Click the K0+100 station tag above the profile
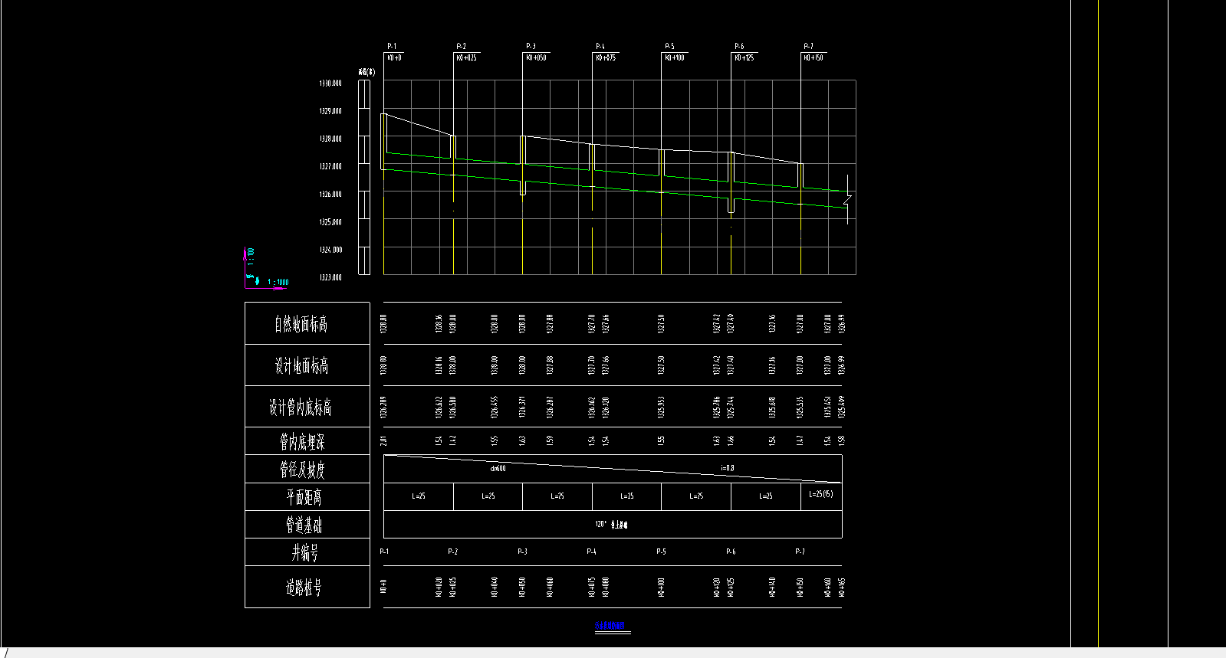 tap(675, 57)
